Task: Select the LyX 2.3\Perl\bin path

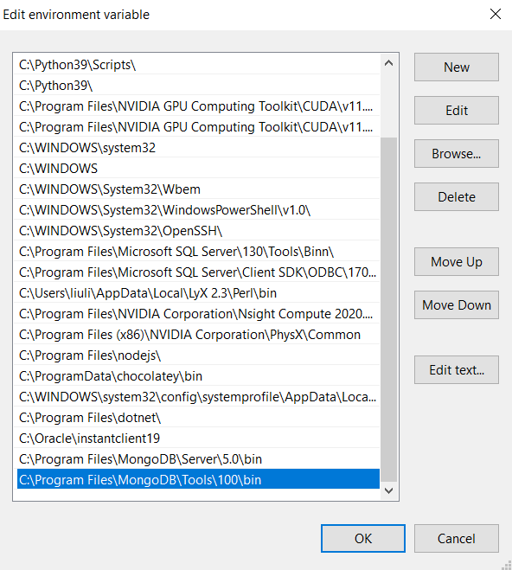Action: point(197,293)
